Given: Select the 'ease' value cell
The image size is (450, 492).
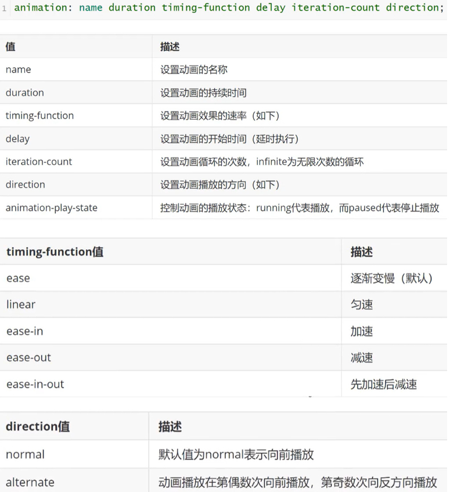Looking at the screenshot, I should pyautogui.click(x=18, y=278).
